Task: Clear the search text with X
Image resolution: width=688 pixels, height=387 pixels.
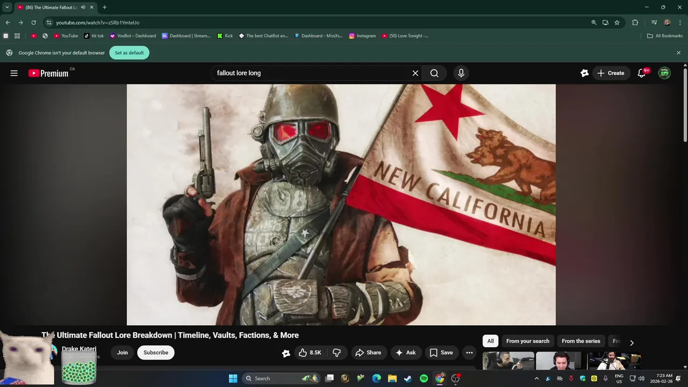Action: click(x=415, y=73)
